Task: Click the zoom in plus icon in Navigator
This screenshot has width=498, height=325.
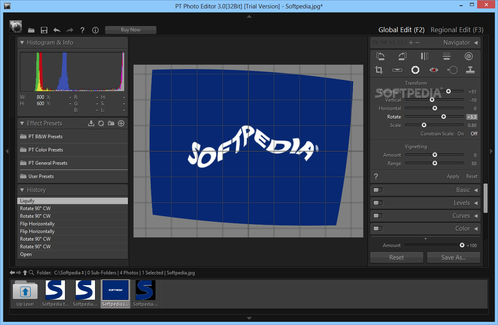Action: click(x=411, y=43)
